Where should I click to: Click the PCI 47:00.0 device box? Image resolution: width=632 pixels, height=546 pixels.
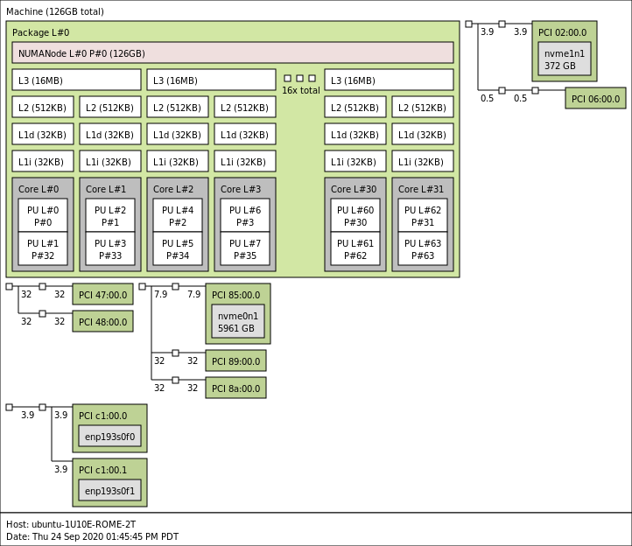coord(102,295)
